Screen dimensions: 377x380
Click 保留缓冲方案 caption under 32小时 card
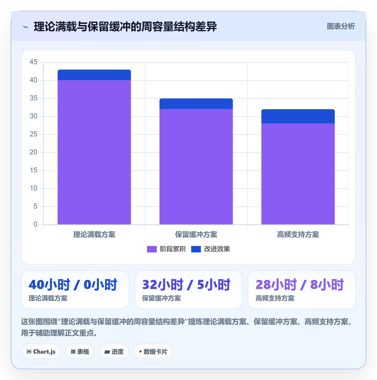point(161,298)
